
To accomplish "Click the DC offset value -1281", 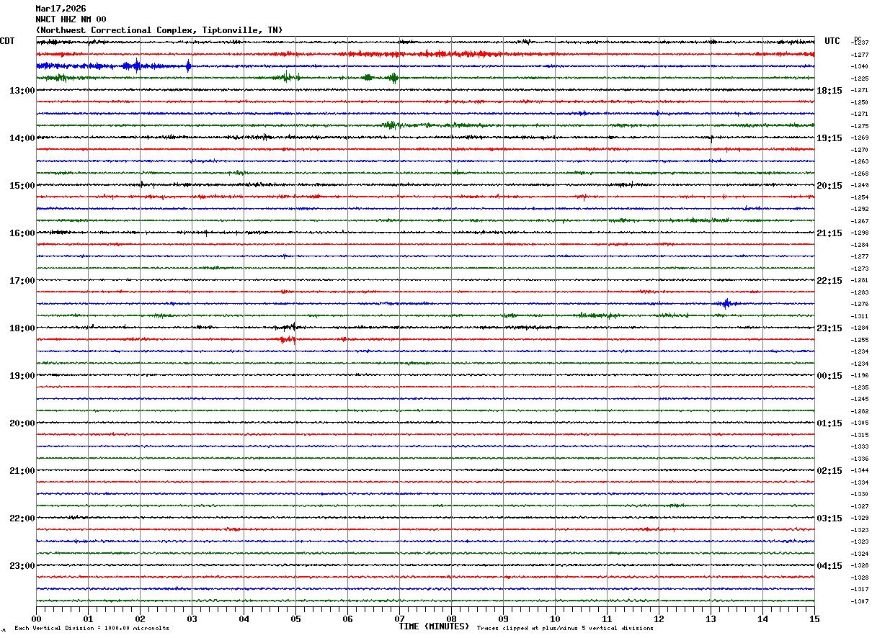I will pyautogui.click(x=860, y=281).
